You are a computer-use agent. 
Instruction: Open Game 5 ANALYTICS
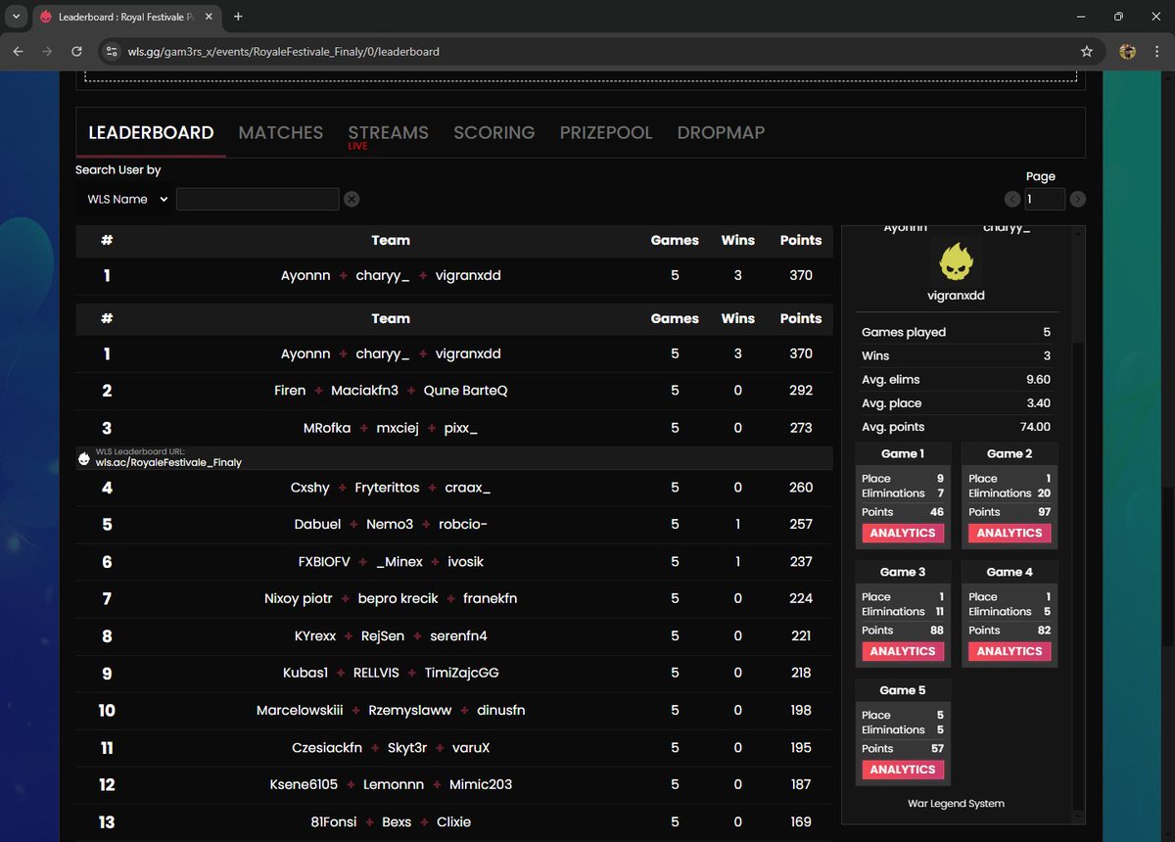(x=903, y=770)
